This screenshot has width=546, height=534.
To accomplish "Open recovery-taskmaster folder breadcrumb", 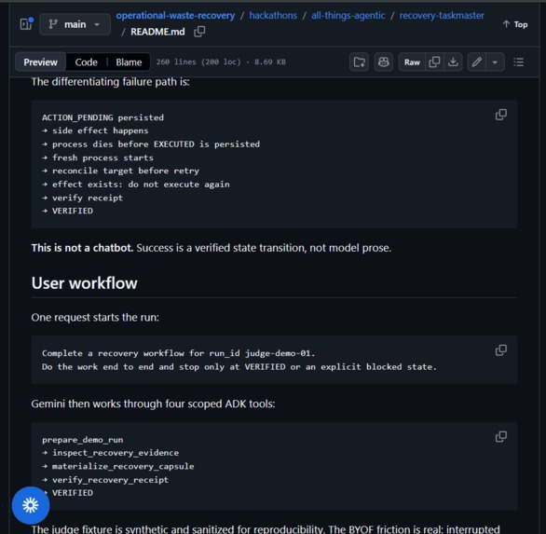I will (x=442, y=15).
